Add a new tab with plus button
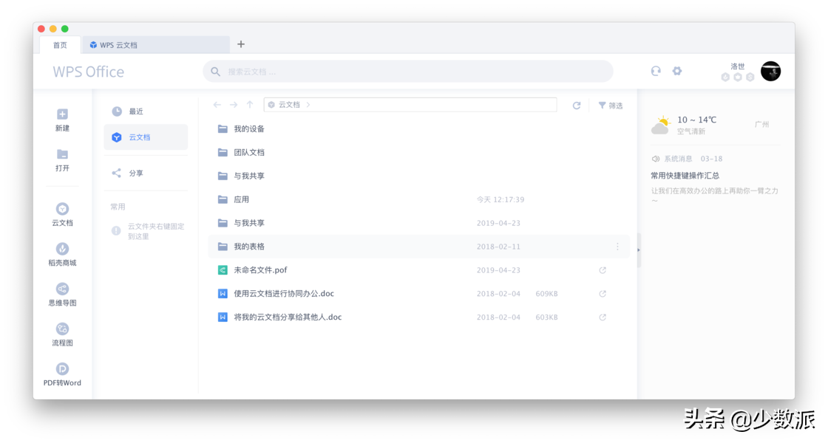Screen dimensions: 828x443 coord(241,44)
